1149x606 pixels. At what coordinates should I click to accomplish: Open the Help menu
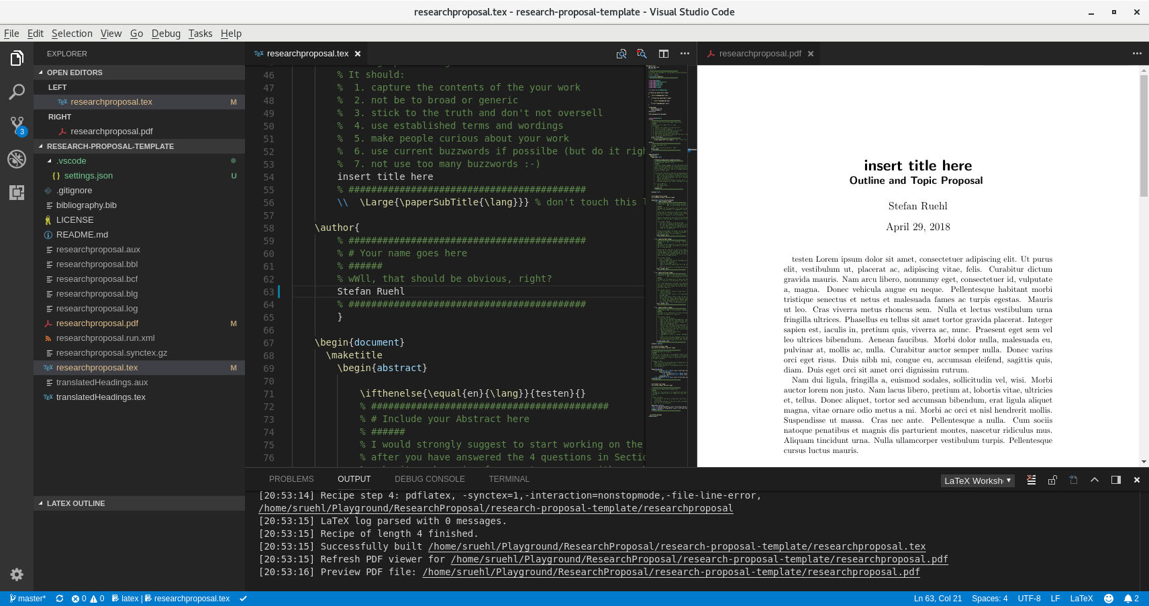(x=231, y=34)
